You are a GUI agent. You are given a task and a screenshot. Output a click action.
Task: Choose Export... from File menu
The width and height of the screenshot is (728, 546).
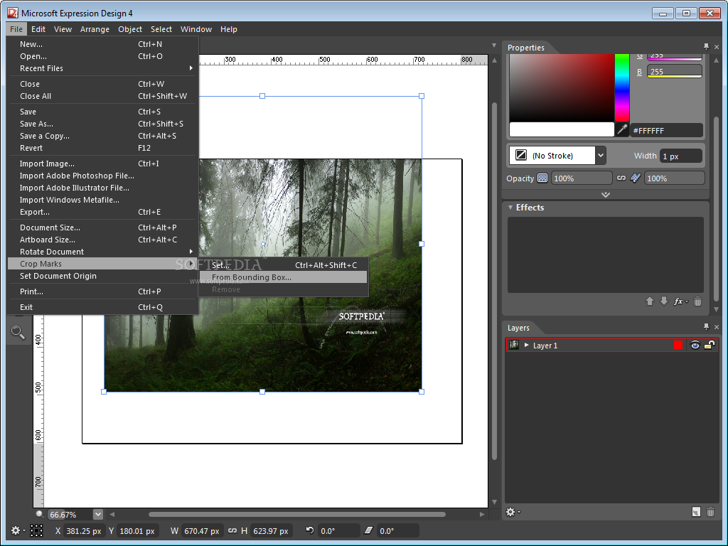(x=103, y=212)
